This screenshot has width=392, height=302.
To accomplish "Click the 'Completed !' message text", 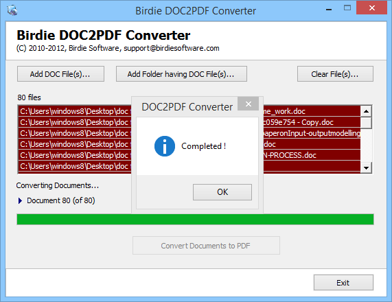I will point(203,146).
